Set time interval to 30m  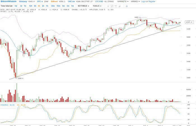[53, 6]
